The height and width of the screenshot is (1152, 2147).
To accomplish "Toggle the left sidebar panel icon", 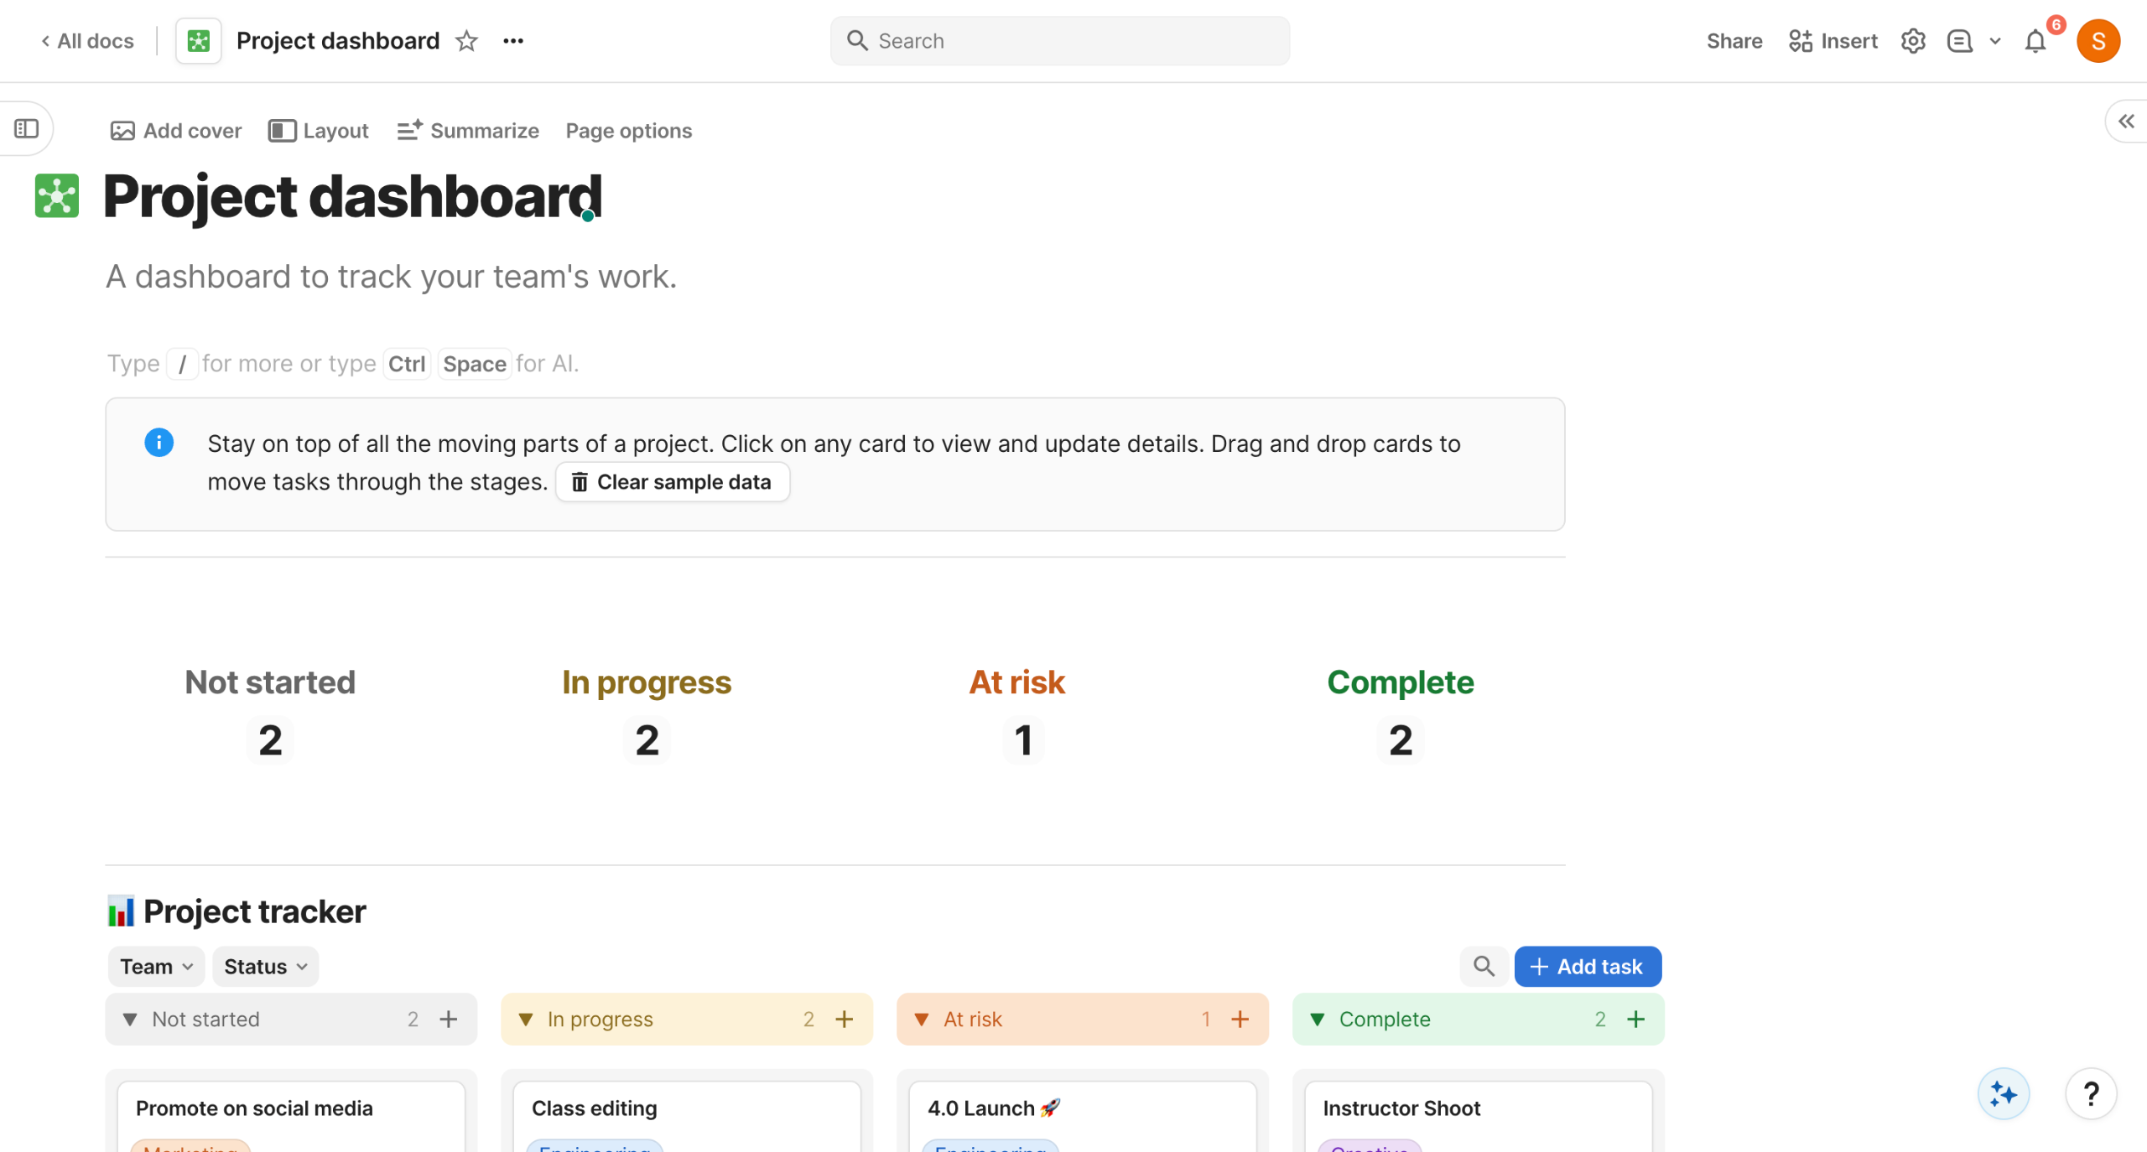I will coord(27,129).
